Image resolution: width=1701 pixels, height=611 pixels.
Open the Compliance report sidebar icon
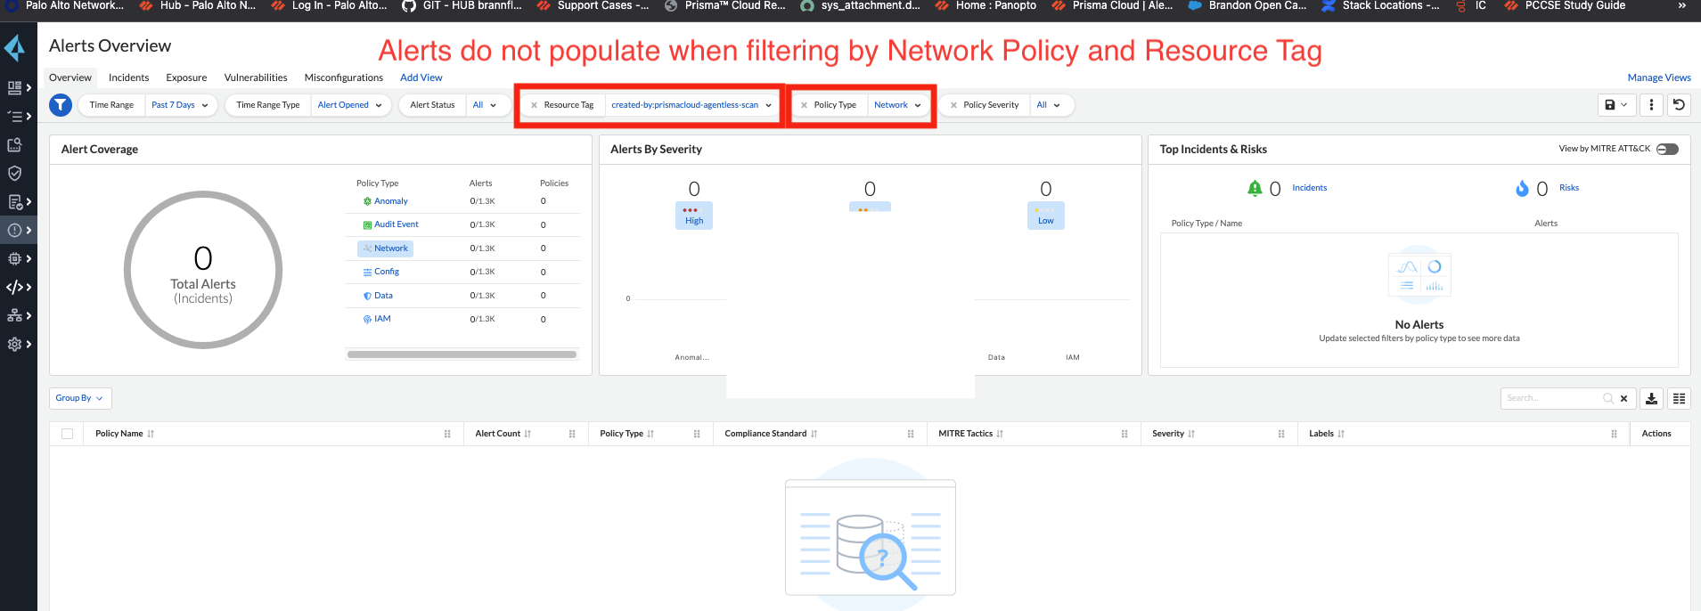pyautogui.click(x=14, y=201)
